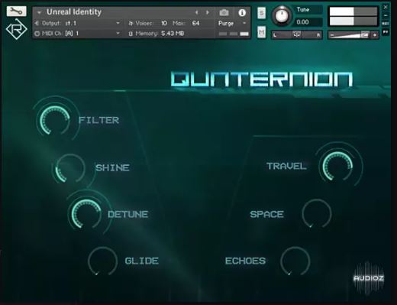Screen dimensions: 397x305
Task: Select the next preset arrow
Action: pyautogui.click(x=208, y=12)
